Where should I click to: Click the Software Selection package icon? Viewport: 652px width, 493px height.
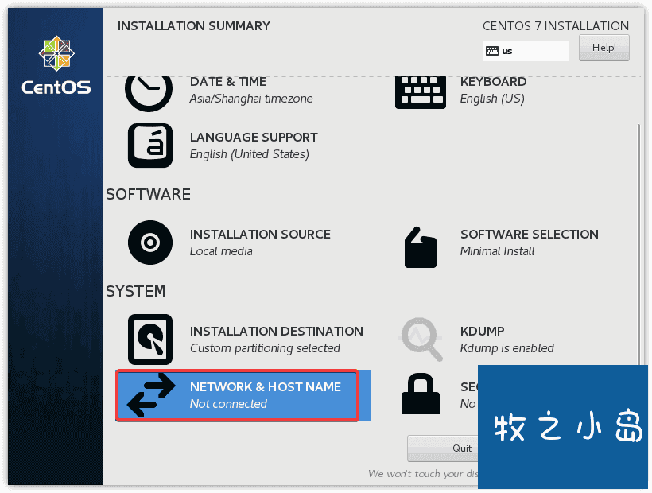click(421, 247)
